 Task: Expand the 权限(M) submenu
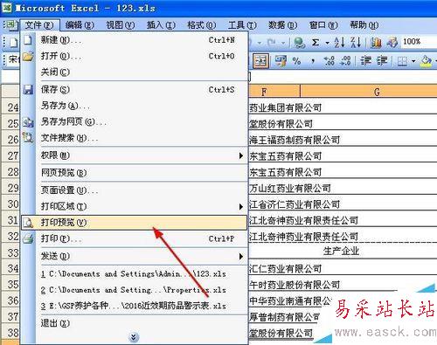[x=134, y=155]
